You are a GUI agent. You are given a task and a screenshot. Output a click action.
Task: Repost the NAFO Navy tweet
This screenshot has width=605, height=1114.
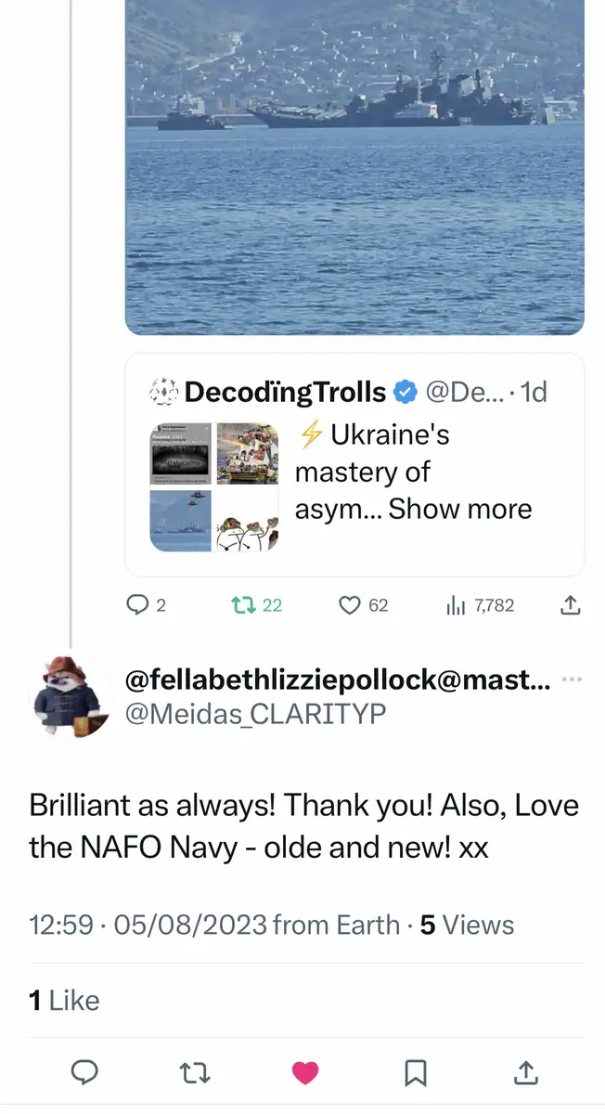coord(195,1073)
